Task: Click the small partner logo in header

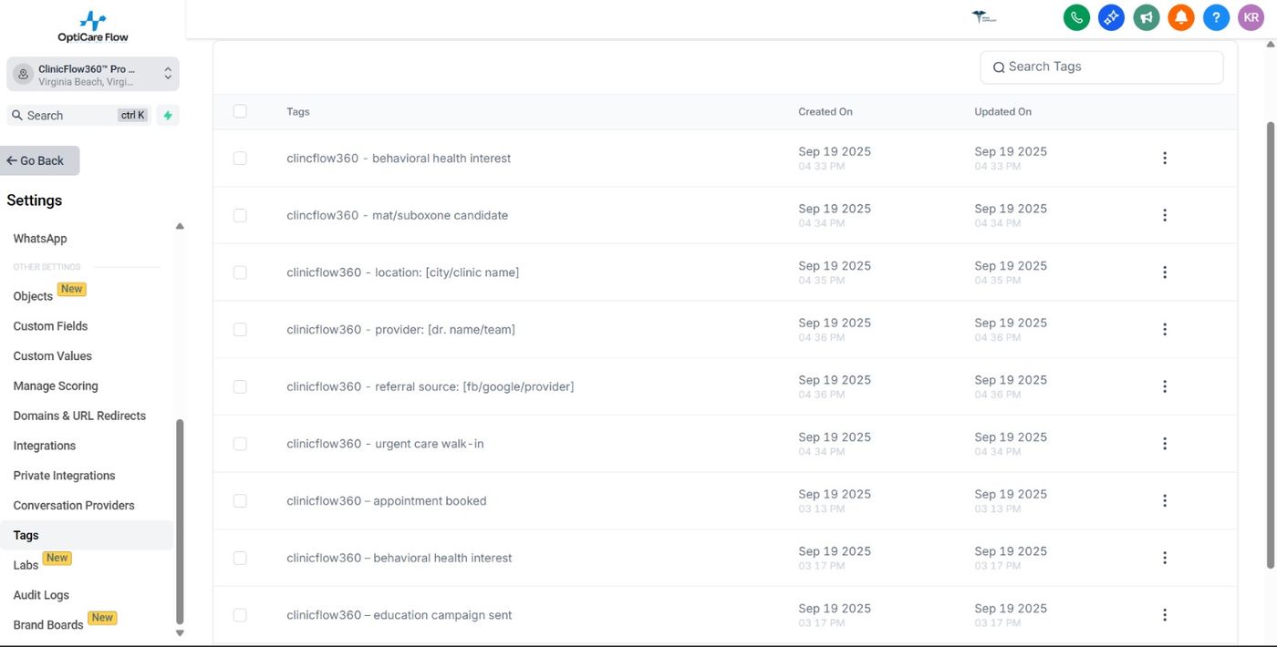Action: (x=984, y=17)
